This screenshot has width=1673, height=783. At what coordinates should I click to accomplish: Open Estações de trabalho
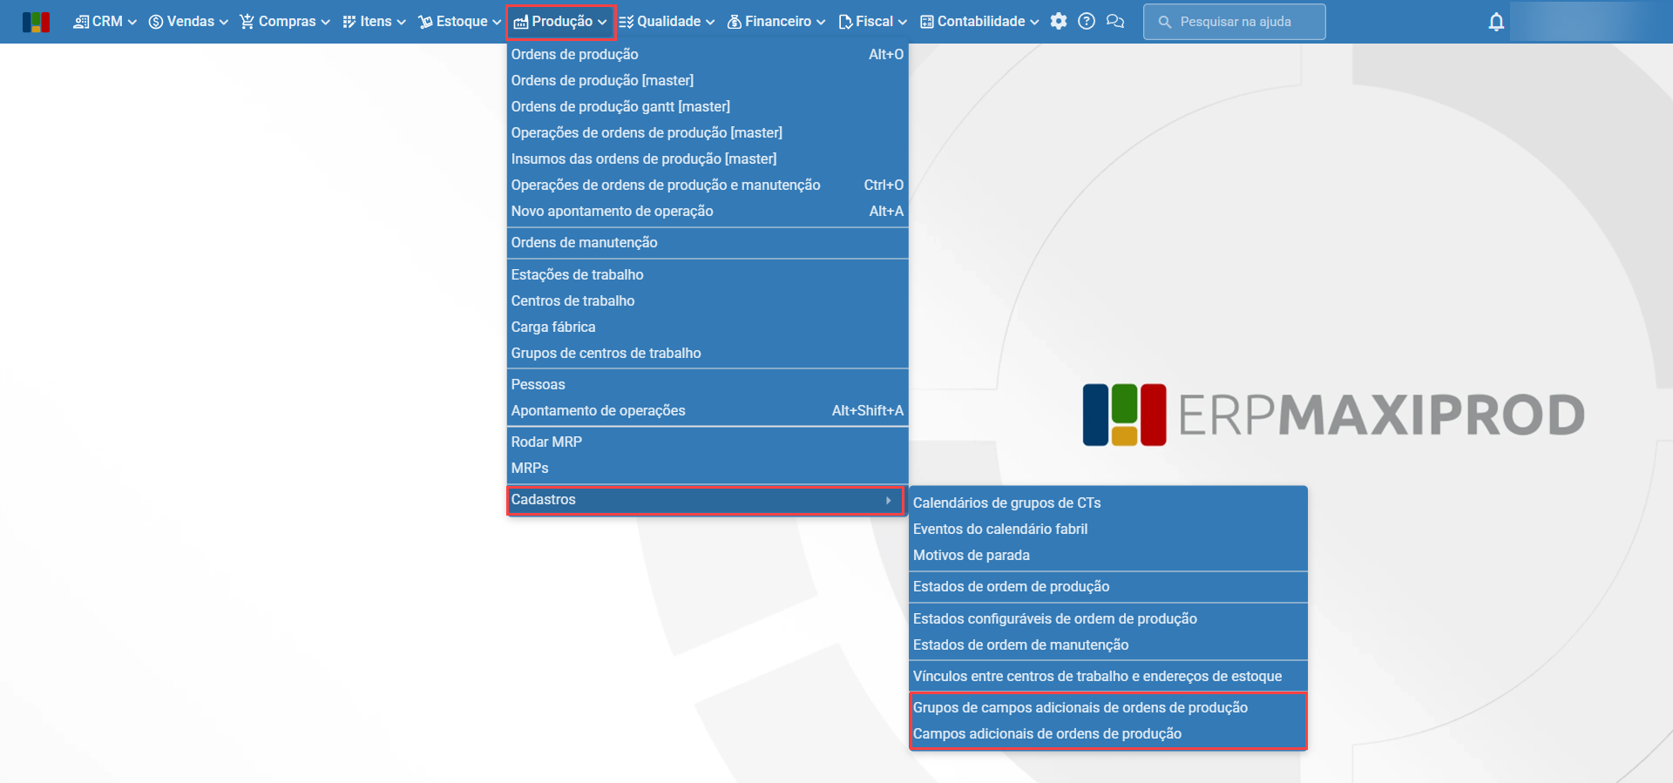(x=708, y=274)
